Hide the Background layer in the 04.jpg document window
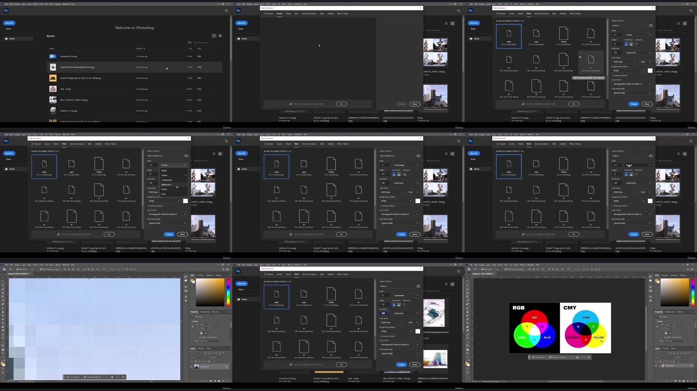The height and width of the screenshot is (391, 697). coord(191,367)
